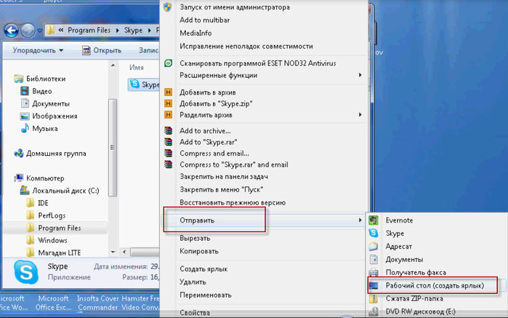Open the recent locations dropdown arrow
This screenshot has height=318, width=508.
click(x=39, y=31)
